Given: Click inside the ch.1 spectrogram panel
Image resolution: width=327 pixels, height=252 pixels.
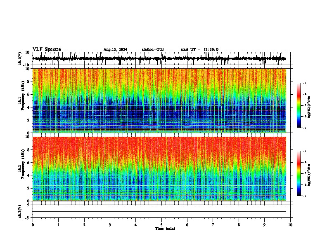Looking at the screenshot, I should pyautogui.click(x=159, y=100).
